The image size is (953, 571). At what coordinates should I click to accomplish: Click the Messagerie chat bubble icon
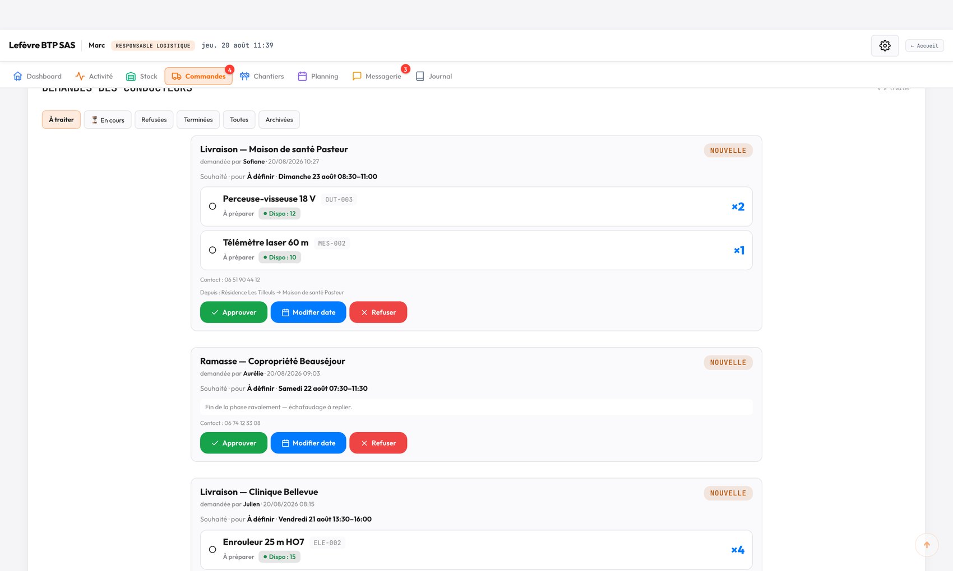point(357,76)
